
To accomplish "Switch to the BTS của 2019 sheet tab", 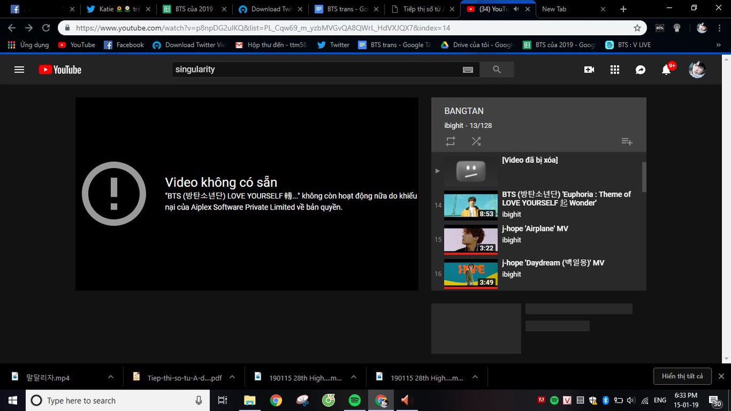I will click(x=194, y=9).
